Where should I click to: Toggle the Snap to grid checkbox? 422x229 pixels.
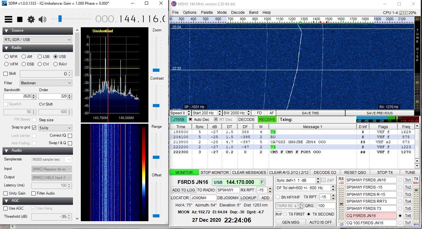(x=34, y=128)
